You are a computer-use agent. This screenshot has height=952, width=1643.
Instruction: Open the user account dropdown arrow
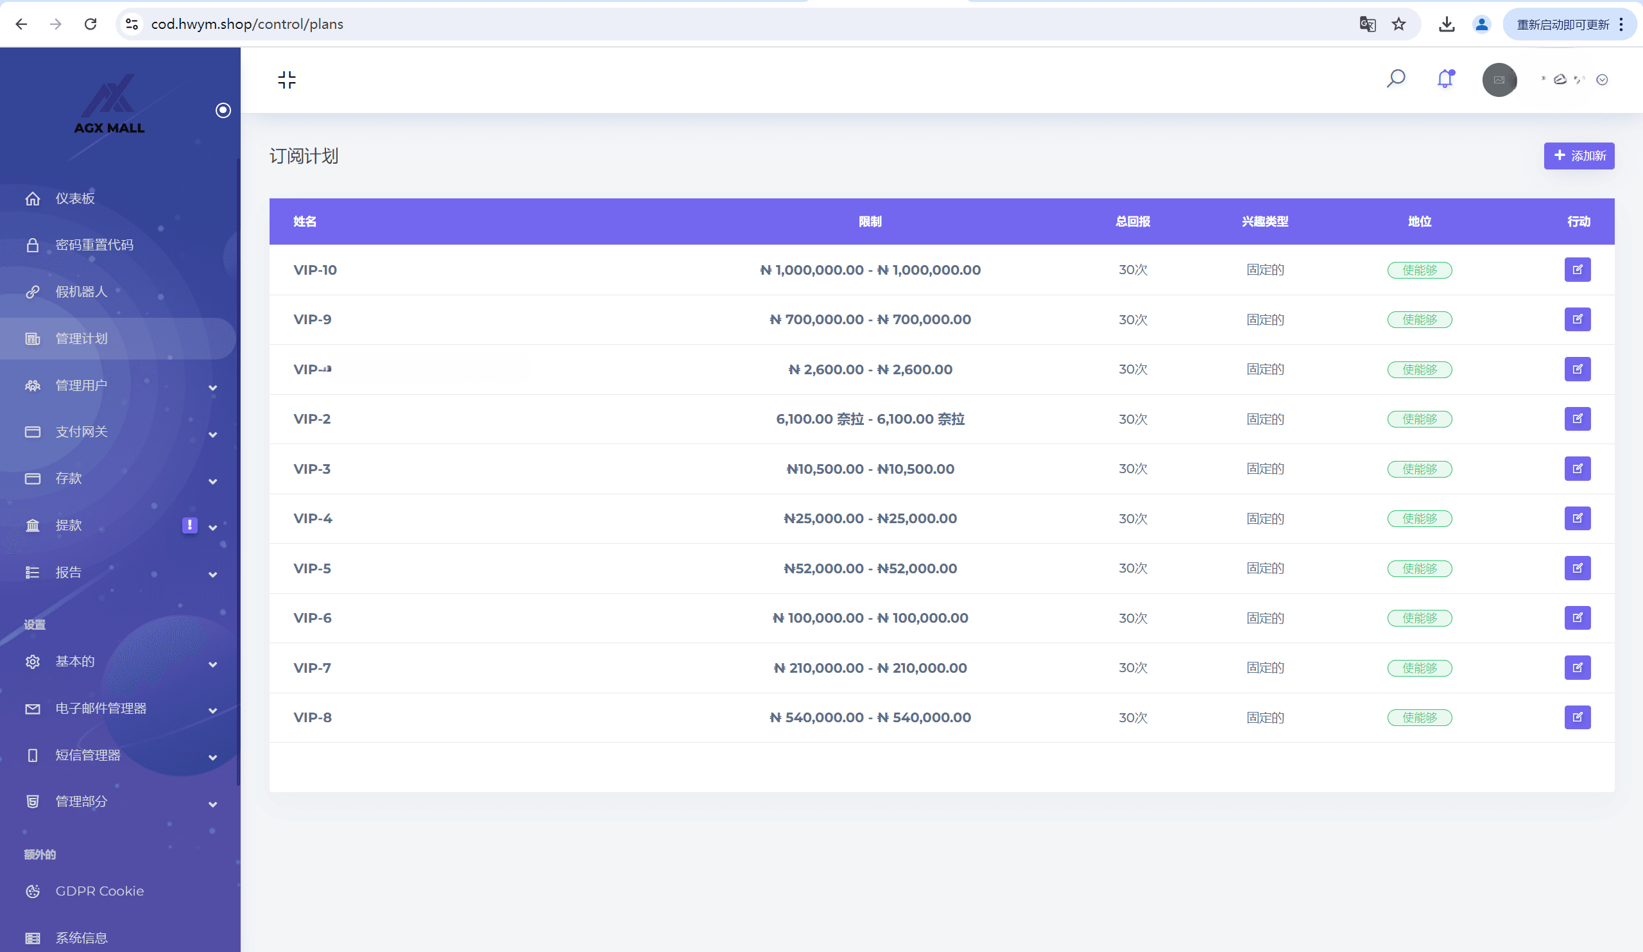pyautogui.click(x=1601, y=80)
